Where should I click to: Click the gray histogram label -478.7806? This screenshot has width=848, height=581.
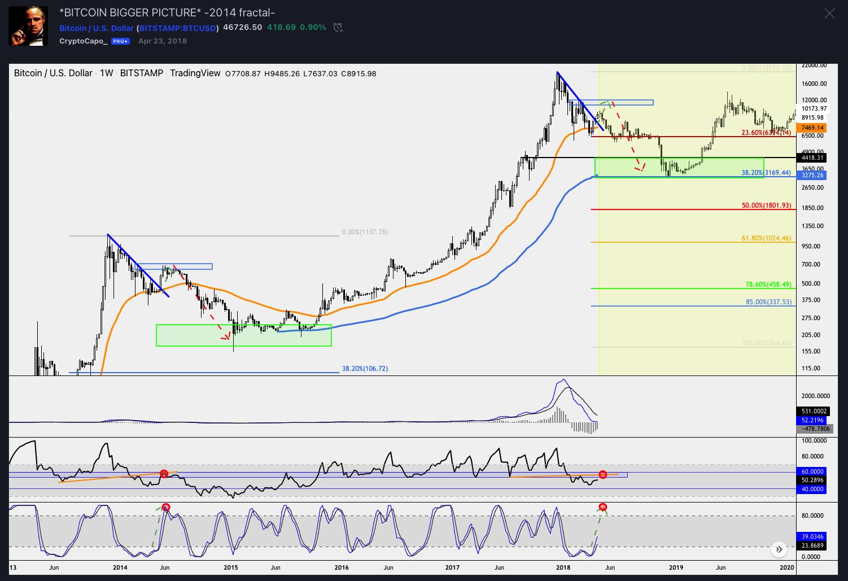click(x=814, y=429)
